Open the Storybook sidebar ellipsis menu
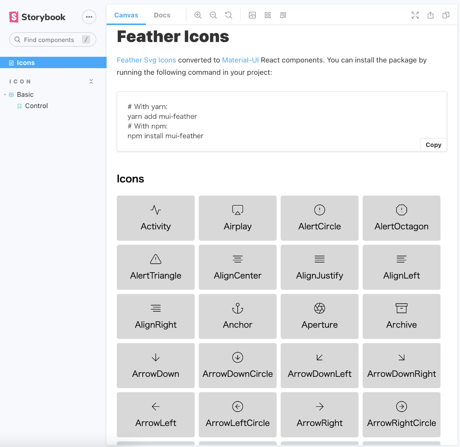This screenshot has width=460, height=447. point(89,17)
